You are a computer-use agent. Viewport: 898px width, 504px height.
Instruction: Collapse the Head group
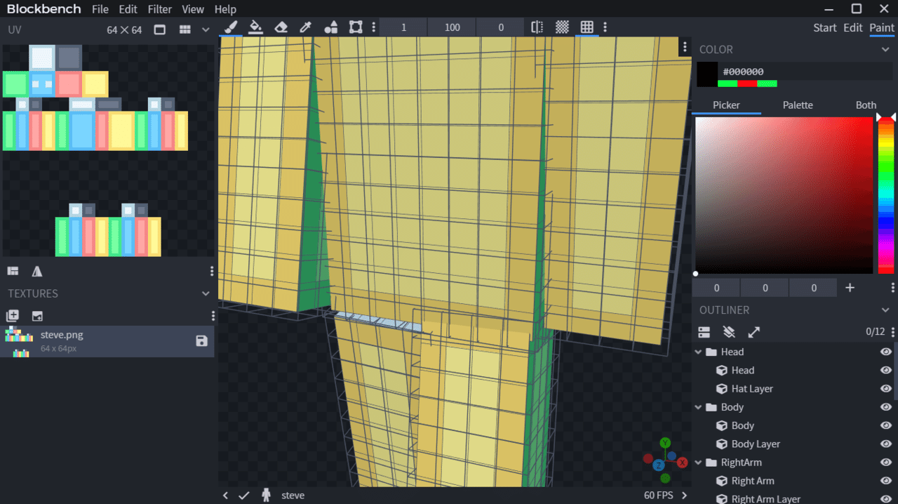click(698, 352)
